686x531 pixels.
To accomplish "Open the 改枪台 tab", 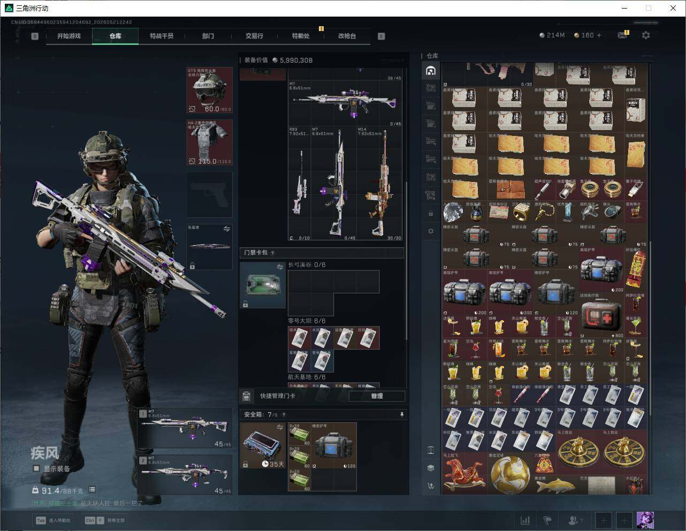I will point(347,36).
